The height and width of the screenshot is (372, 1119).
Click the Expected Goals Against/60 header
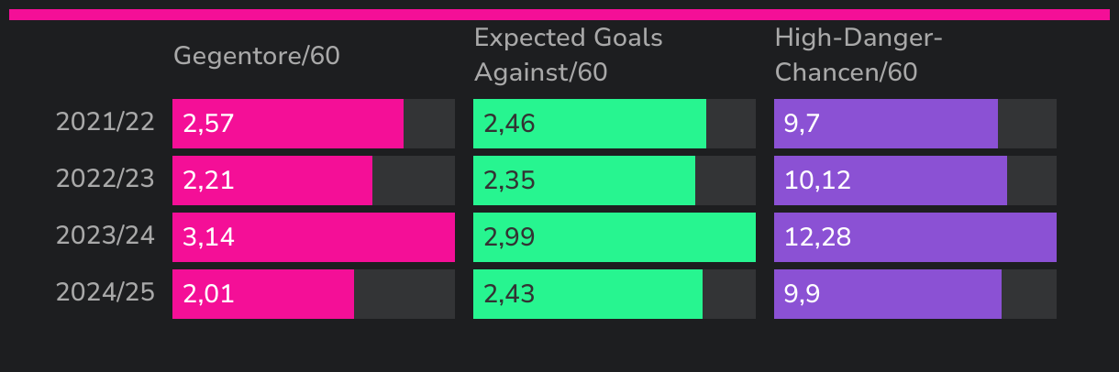click(568, 55)
